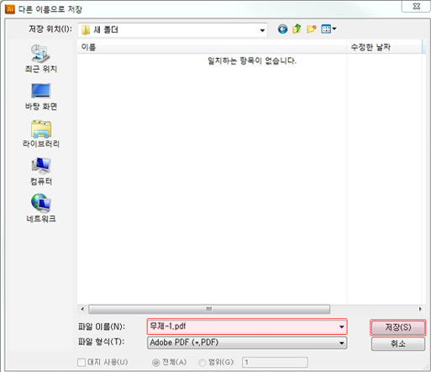Go up one folder level icon
The image size is (431, 372).
click(297, 29)
